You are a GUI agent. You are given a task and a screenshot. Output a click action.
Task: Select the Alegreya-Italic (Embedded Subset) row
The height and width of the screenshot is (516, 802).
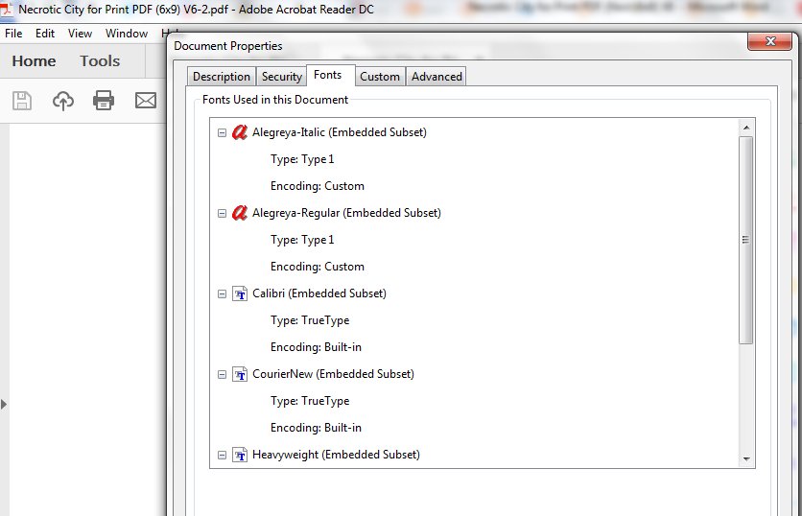pos(339,132)
